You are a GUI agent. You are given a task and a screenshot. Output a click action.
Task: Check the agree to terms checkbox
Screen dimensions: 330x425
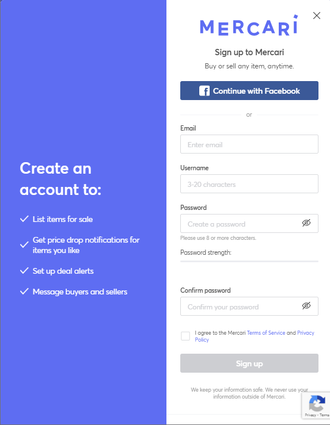(x=185, y=336)
